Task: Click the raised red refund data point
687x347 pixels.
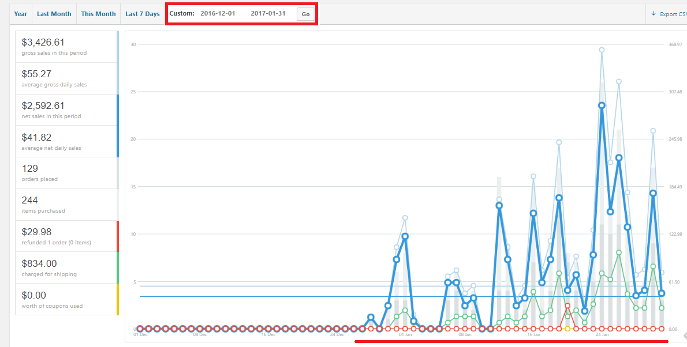Action: tap(567, 305)
